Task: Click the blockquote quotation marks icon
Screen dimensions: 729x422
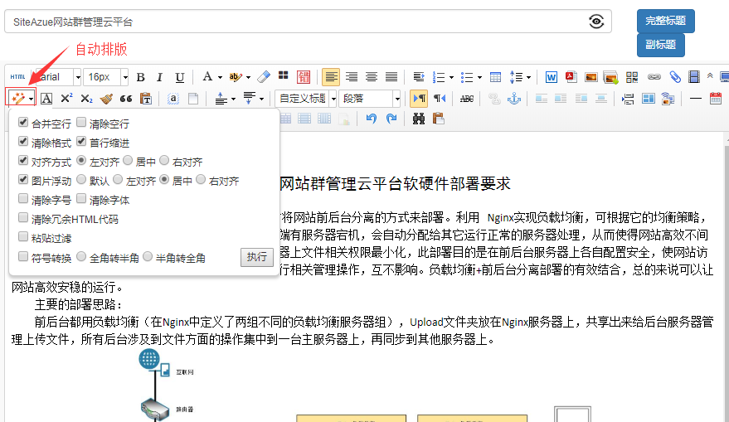Action: click(126, 99)
